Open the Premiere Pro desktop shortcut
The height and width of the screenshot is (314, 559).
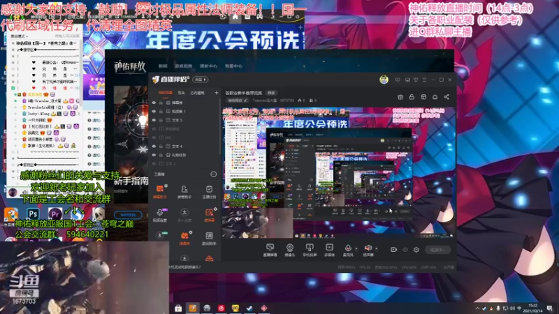click(55, 214)
